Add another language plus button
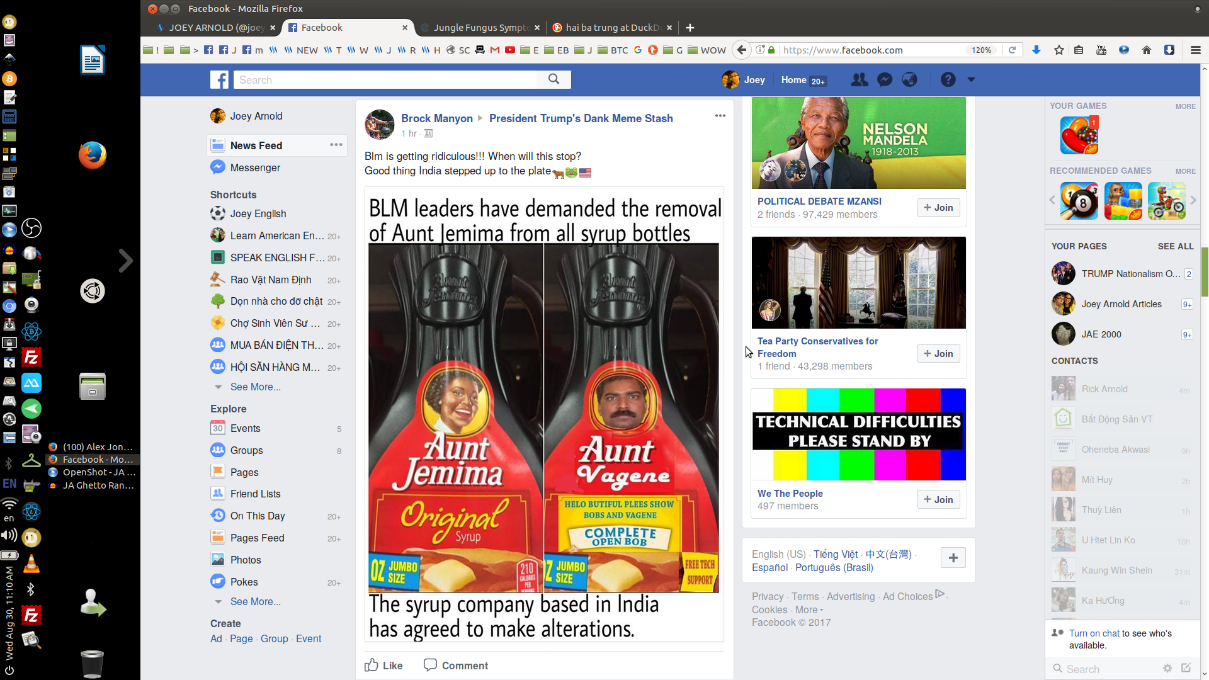This screenshot has height=680, width=1209. (953, 558)
